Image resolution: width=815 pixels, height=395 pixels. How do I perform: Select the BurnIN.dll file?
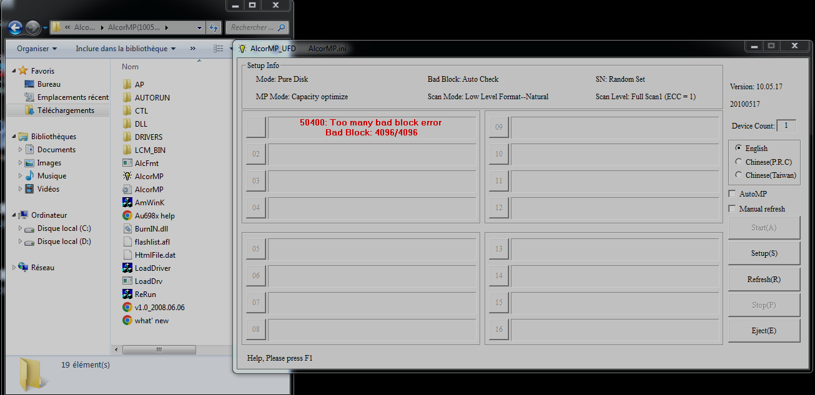(x=145, y=228)
